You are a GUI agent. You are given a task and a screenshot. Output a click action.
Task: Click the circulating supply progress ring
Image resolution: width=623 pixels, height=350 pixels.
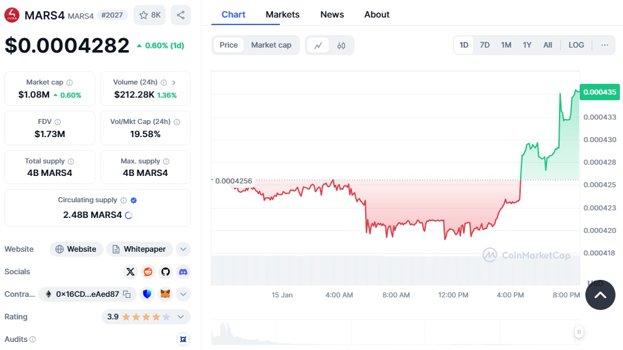(x=129, y=215)
